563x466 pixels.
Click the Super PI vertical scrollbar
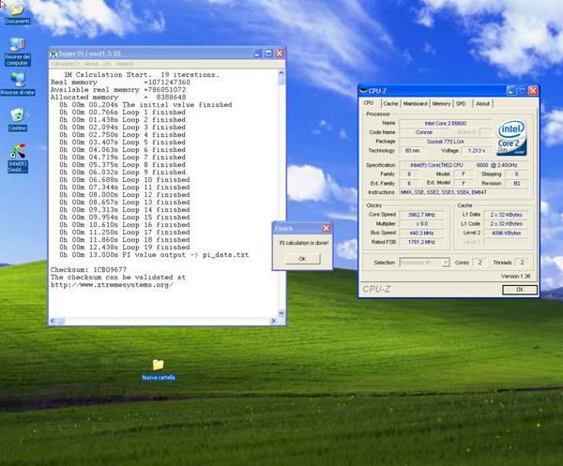(x=281, y=188)
